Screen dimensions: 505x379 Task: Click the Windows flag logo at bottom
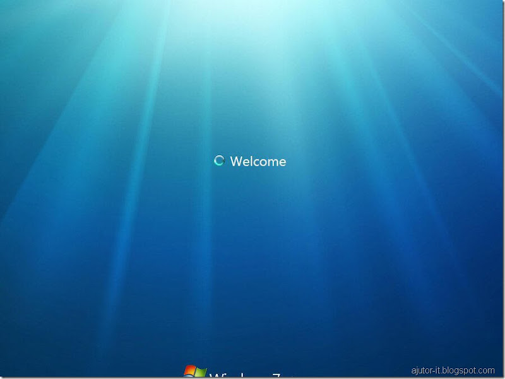[195, 371]
